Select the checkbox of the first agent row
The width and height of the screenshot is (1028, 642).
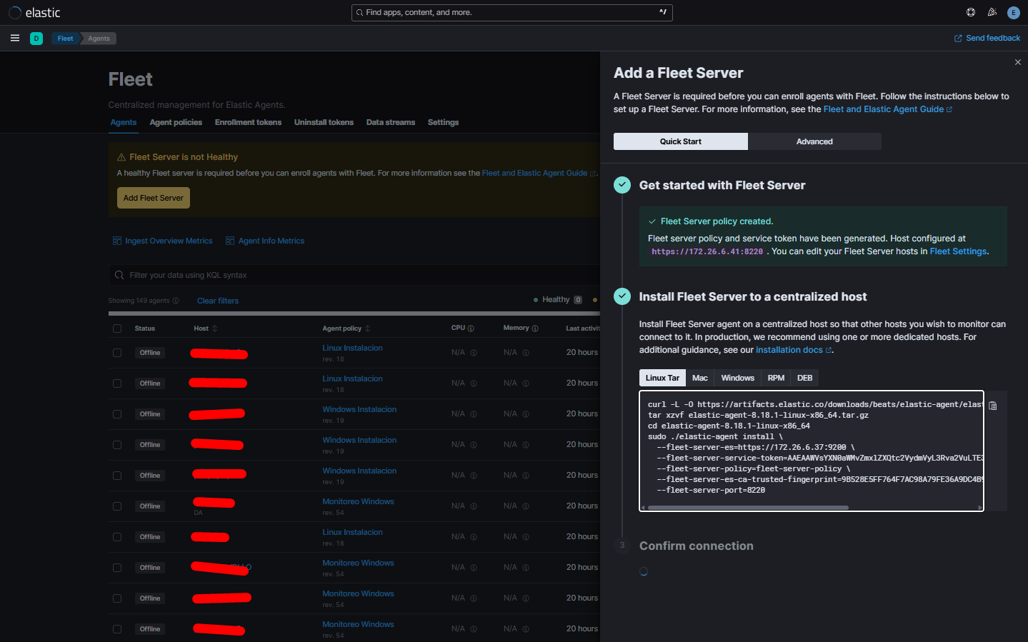117,353
